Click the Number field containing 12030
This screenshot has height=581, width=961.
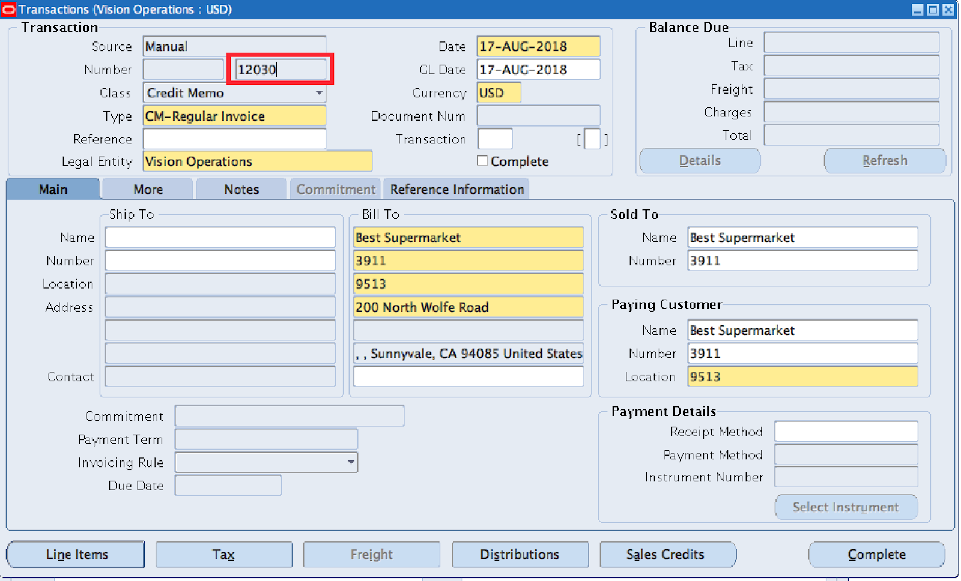tap(279, 69)
